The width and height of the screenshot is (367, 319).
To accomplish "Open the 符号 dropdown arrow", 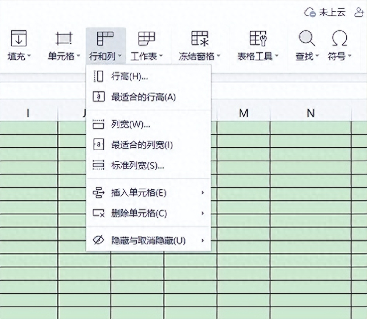I will (x=349, y=56).
